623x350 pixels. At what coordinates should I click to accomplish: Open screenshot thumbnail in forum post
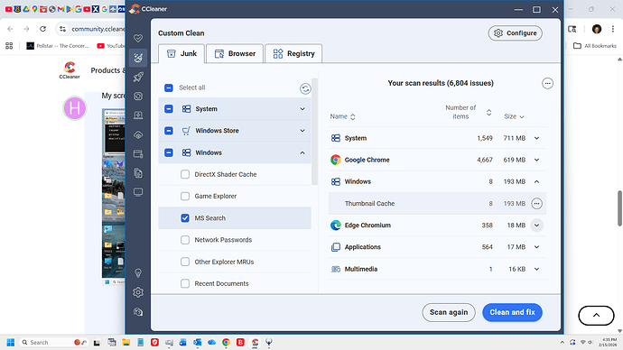point(113,198)
